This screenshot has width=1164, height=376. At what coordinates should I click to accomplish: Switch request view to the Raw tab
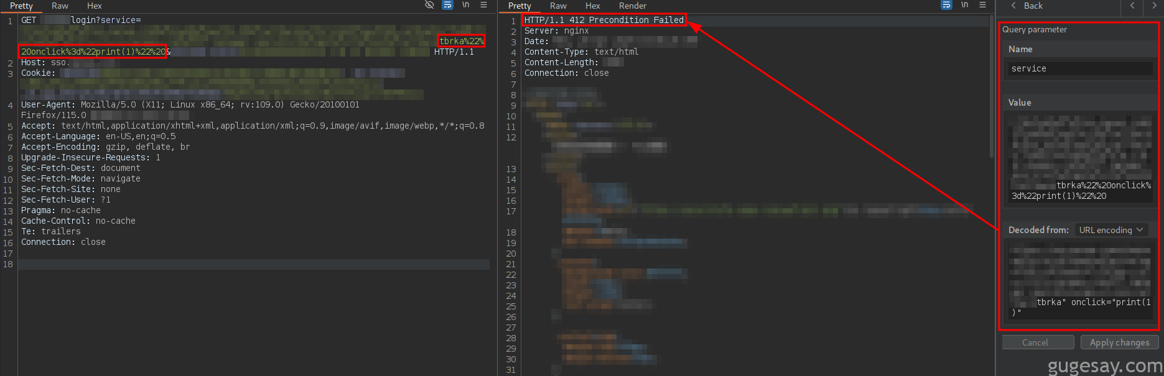point(60,6)
